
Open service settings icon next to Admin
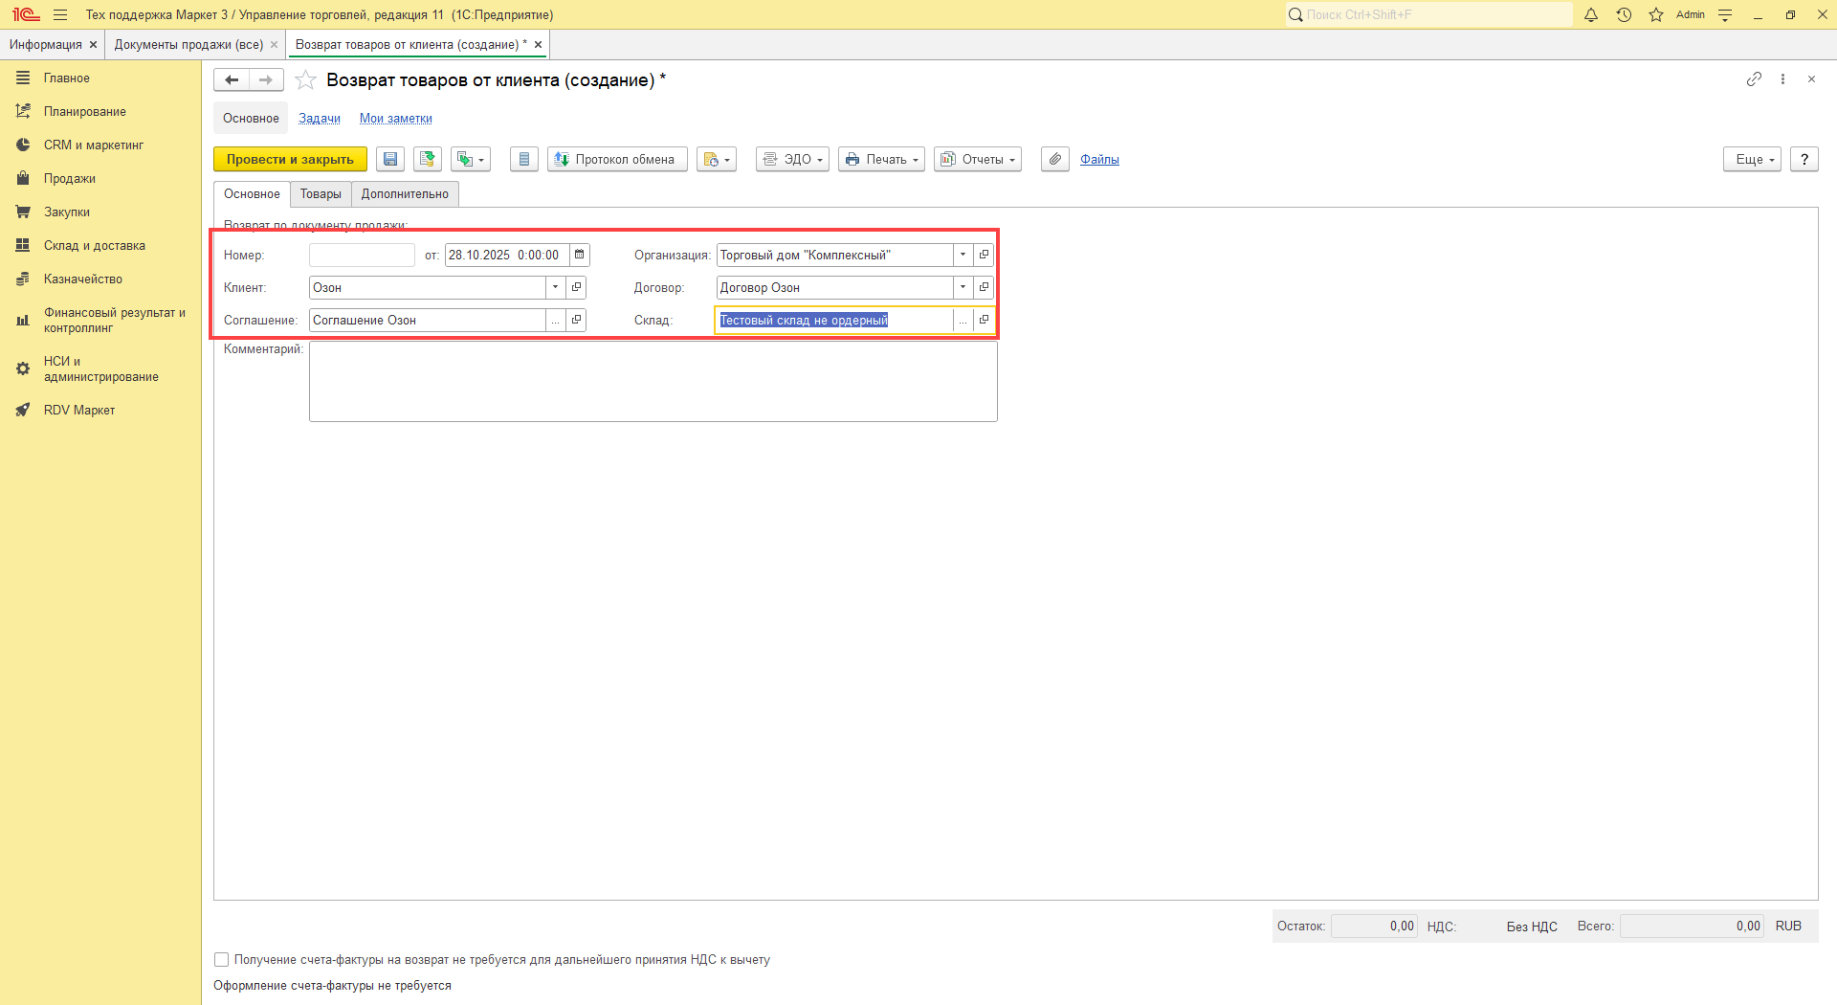1725,14
